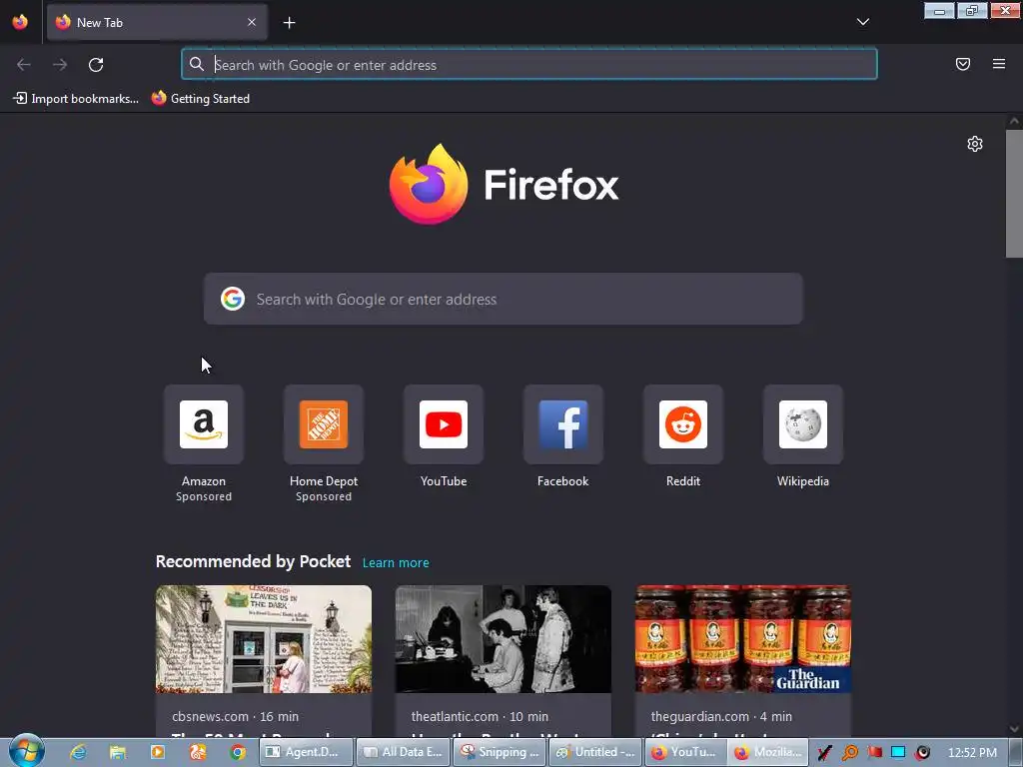Launch Google Chrome from taskbar
The width and height of the screenshot is (1023, 767).
pos(238,752)
